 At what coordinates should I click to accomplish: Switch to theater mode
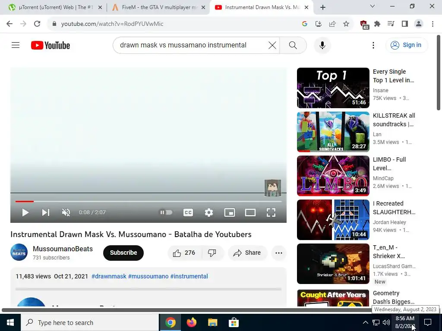coord(250,212)
